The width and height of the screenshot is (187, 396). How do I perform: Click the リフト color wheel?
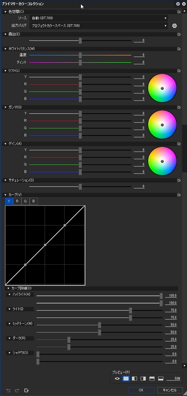click(162, 88)
